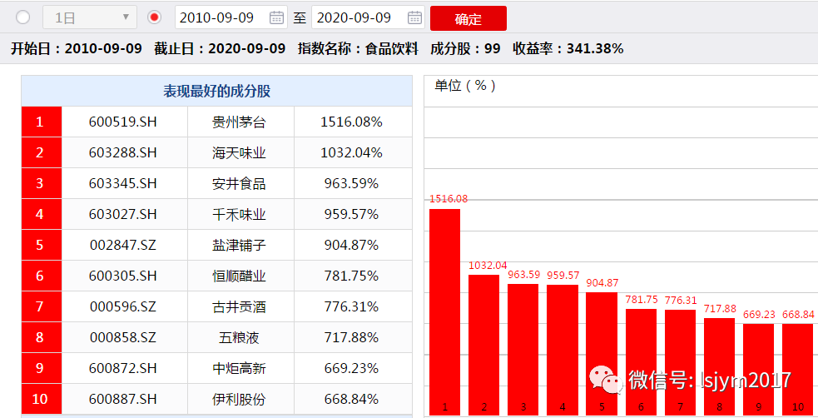Click chart bar 2 labeled 1032.04
The width and height of the screenshot is (818, 418).
coord(483,345)
